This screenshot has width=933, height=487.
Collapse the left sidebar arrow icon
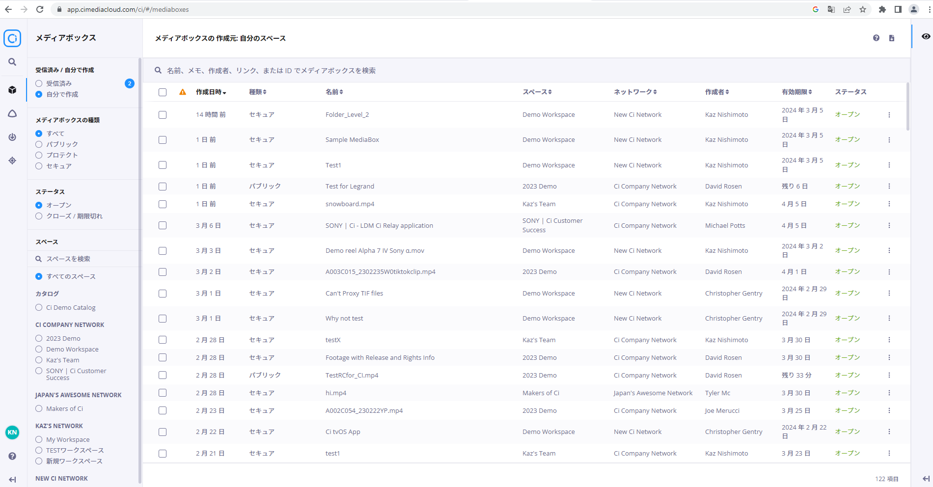click(x=12, y=480)
